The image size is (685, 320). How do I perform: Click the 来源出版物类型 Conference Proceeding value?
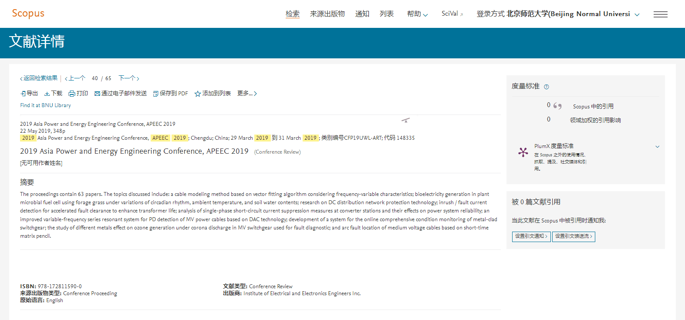coord(90,293)
